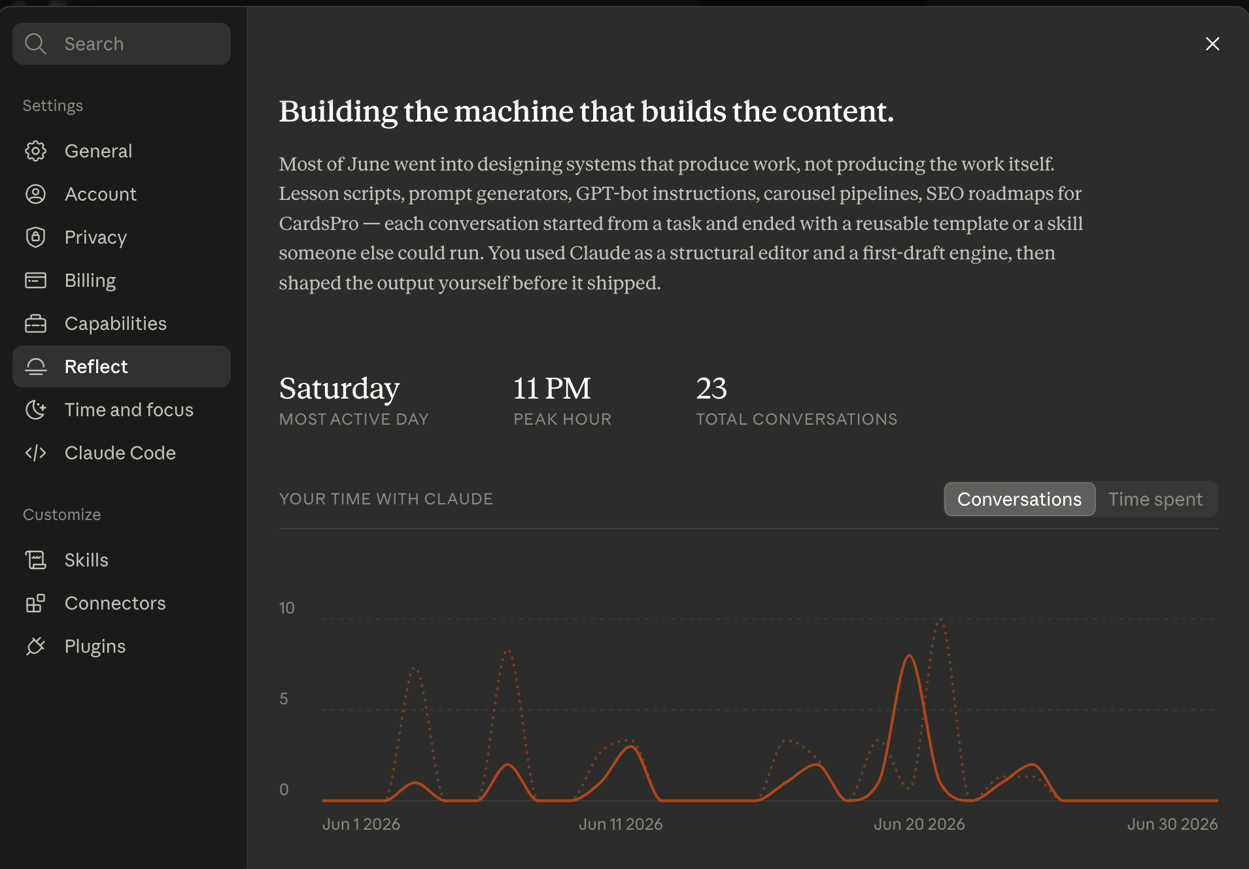The width and height of the screenshot is (1249, 869).
Task: Click the Claude Code brackets icon
Action: [35, 453]
